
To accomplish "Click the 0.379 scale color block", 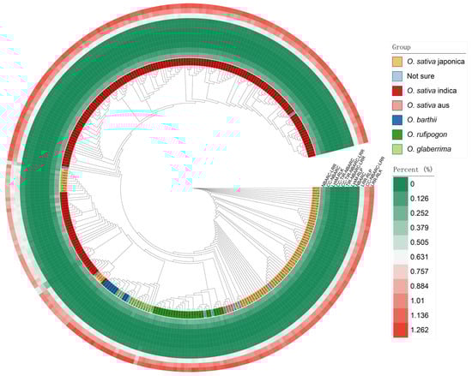I will pyautogui.click(x=401, y=228).
